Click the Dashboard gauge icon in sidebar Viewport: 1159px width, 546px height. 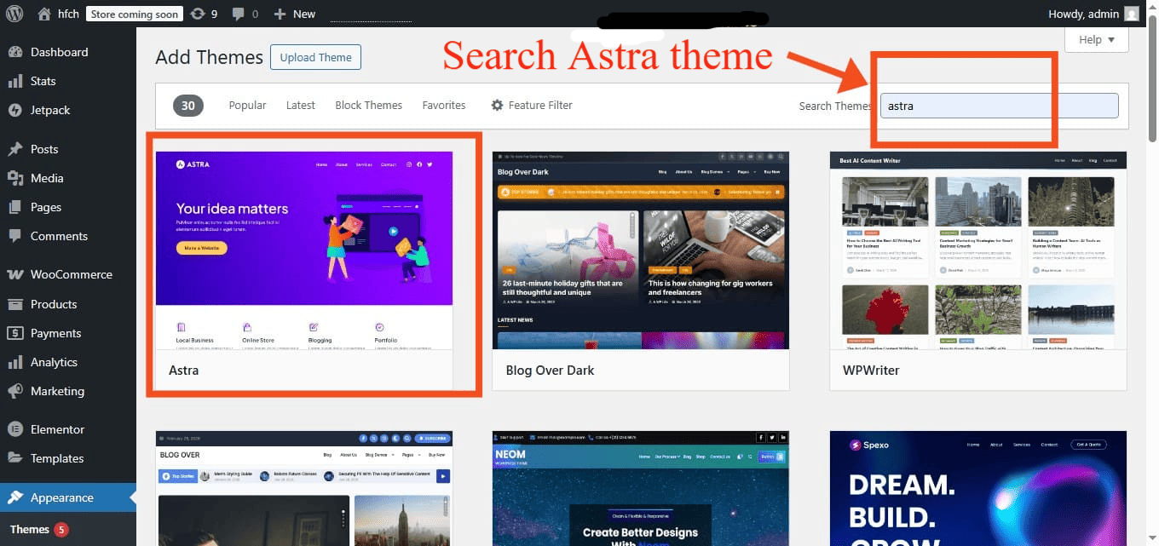pyautogui.click(x=15, y=52)
